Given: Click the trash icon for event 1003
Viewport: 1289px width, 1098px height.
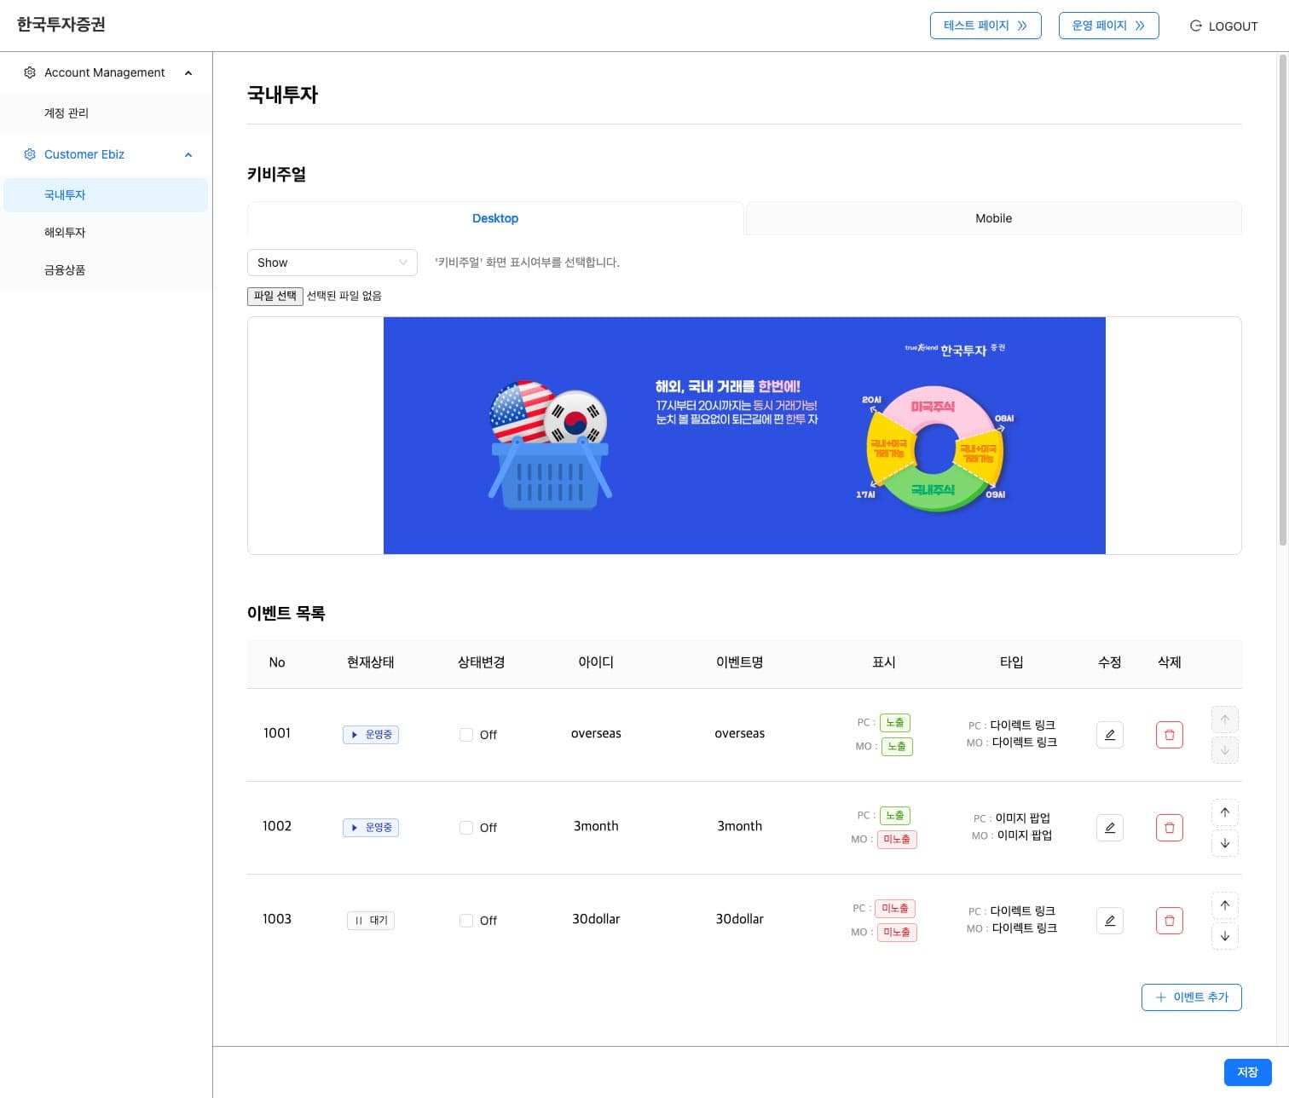Looking at the screenshot, I should point(1169,921).
